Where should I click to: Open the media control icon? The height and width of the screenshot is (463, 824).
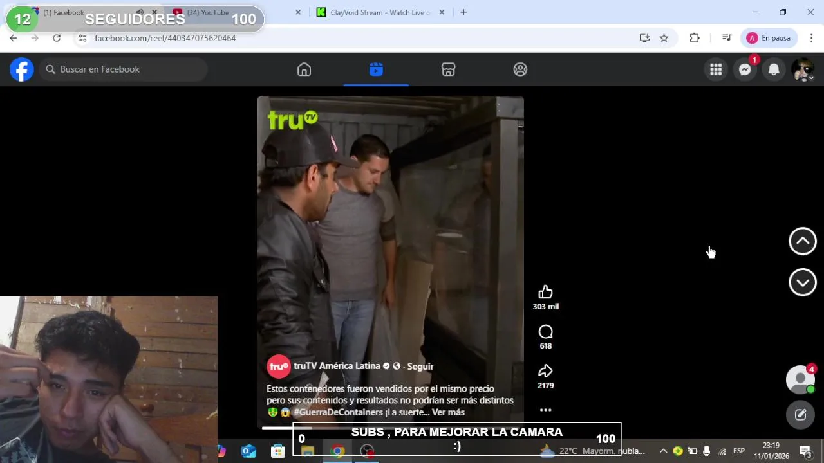click(x=727, y=38)
